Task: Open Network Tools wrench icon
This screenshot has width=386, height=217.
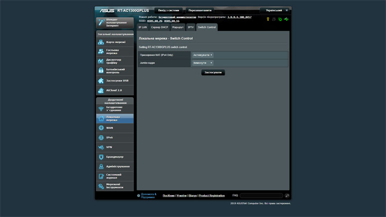Action: (101, 186)
